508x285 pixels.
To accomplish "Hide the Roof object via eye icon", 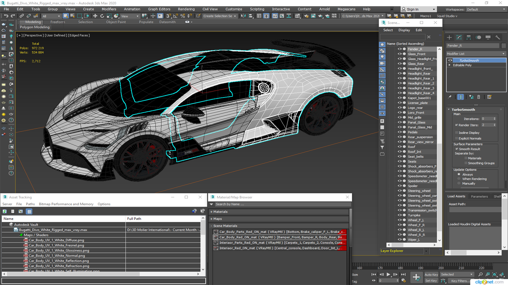I will [400, 147].
